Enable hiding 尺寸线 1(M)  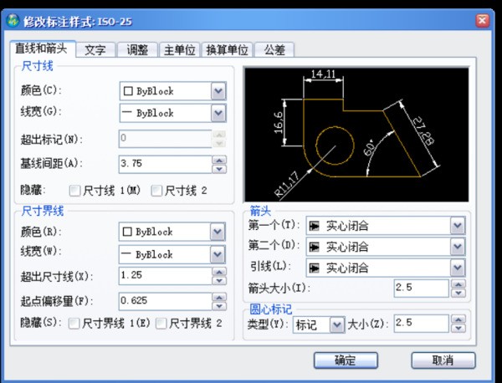[x=76, y=191]
